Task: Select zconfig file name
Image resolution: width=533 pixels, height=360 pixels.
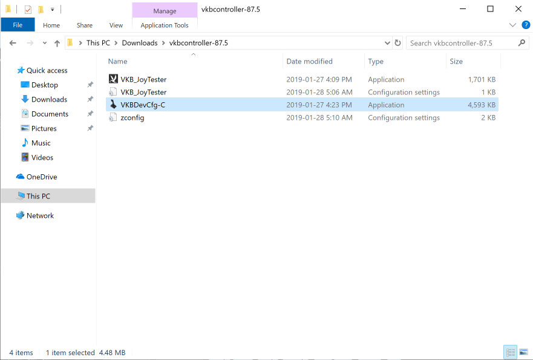Action: (x=132, y=117)
